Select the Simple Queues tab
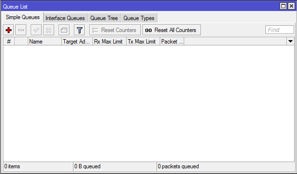This screenshot has width=297, height=174. 23,17
